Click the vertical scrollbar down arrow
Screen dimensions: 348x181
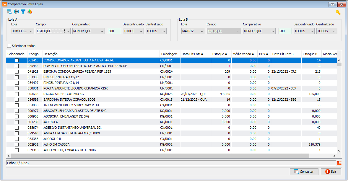tap(339, 151)
